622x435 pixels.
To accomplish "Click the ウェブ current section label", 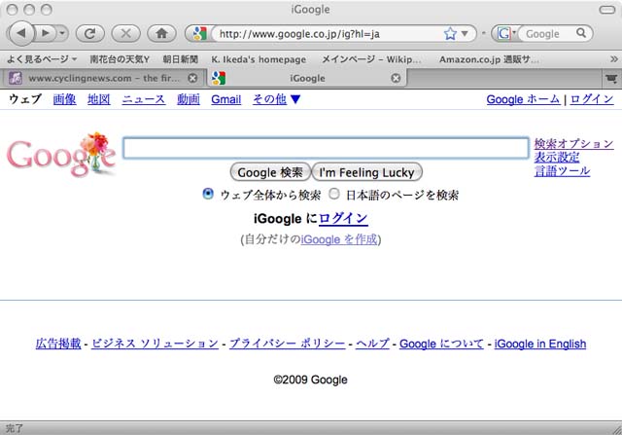I will tap(25, 99).
